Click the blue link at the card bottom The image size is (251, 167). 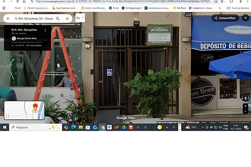pyautogui.click(x=34, y=45)
